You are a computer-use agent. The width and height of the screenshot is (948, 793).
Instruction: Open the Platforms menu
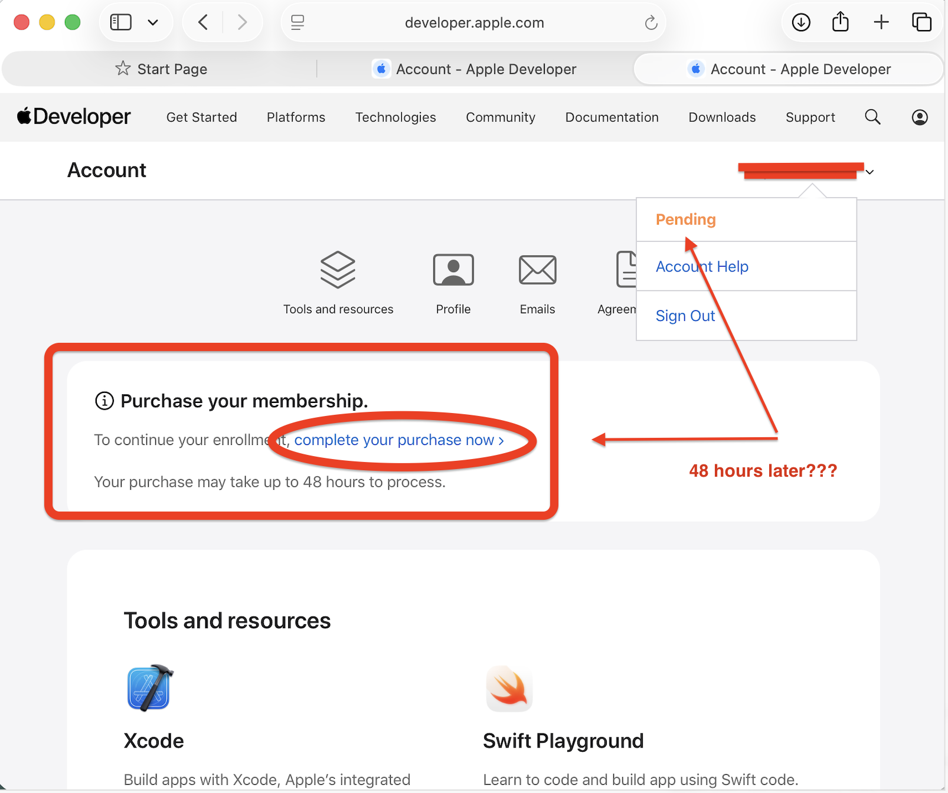coord(296,117)
